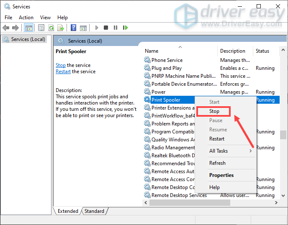Screen dimensions: 288x225
Task: Toggle Show/Hide Console Tree toolbar icon
Action: (28, 28)
